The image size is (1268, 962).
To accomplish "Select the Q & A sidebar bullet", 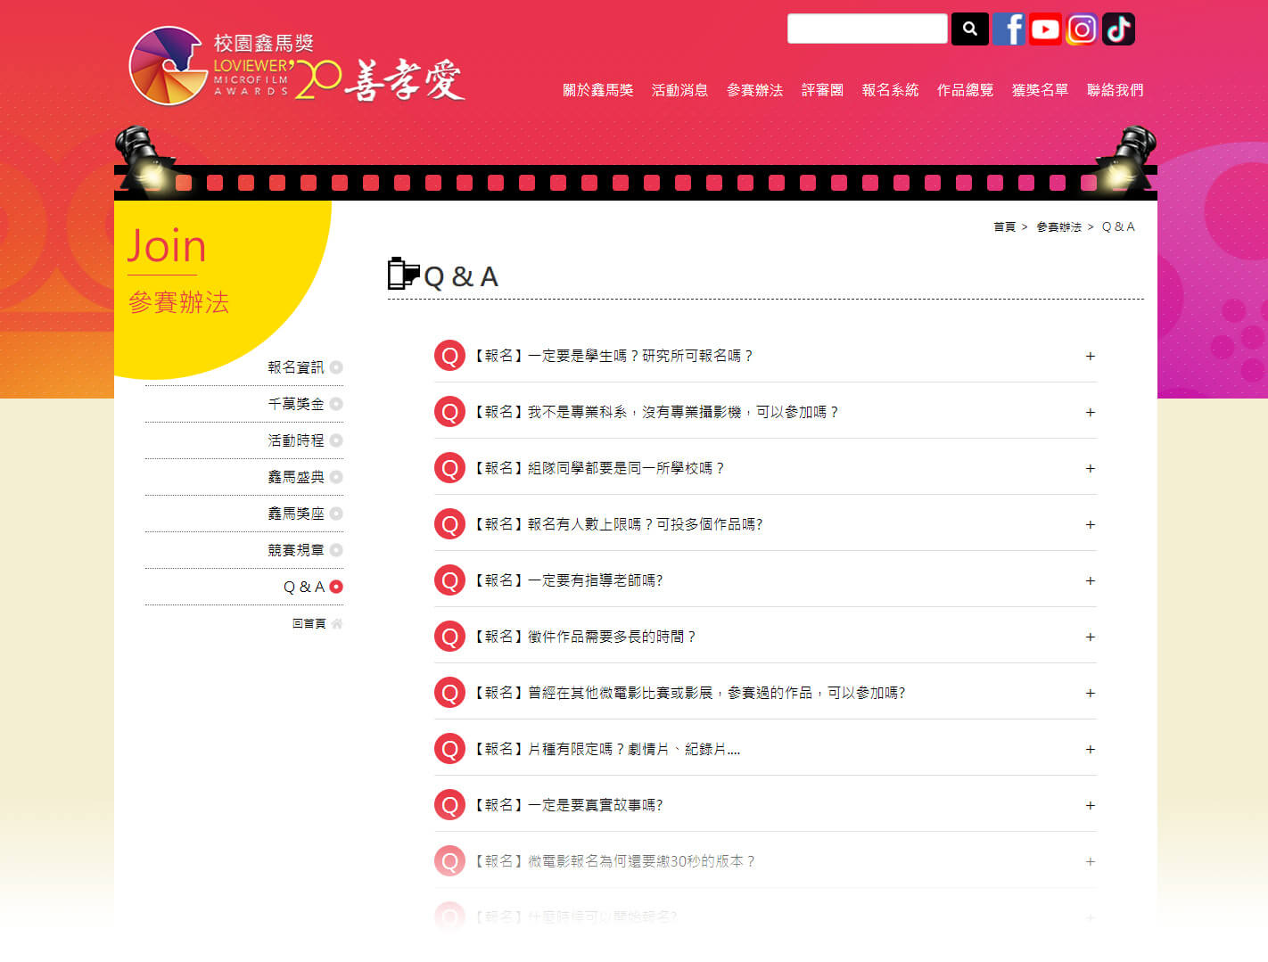I will coord(336,587).
